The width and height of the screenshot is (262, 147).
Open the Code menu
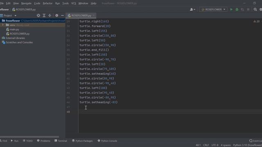click(x=37, y=3)
